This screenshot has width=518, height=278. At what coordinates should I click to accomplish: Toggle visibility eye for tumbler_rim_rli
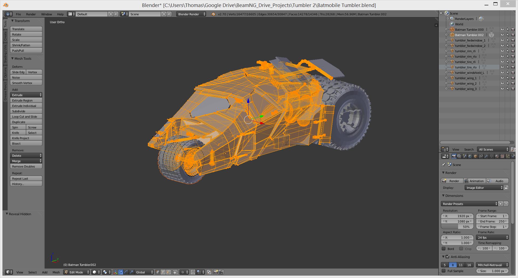pos(502,51)
